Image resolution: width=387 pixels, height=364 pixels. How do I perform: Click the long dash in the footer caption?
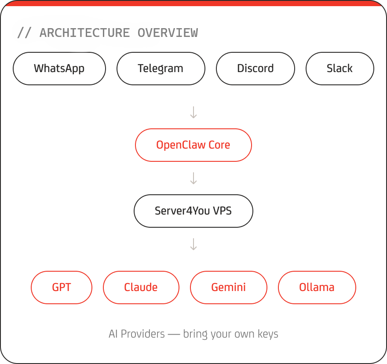(x=174, y=334)
